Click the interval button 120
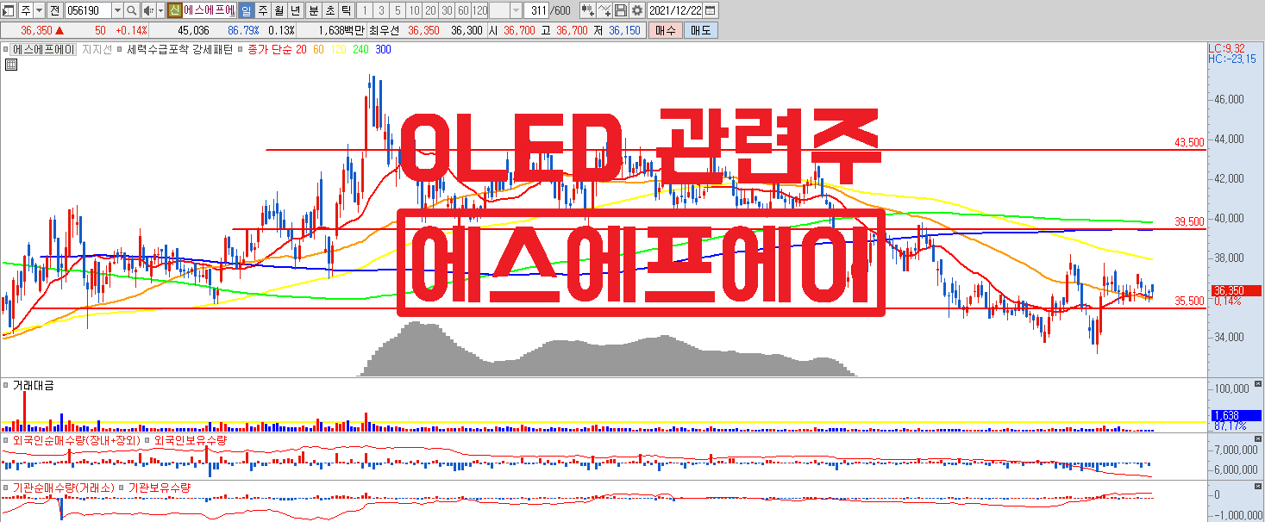This screenshot has width=1265, height=522. pyautogui.click(x=479, y=10)
